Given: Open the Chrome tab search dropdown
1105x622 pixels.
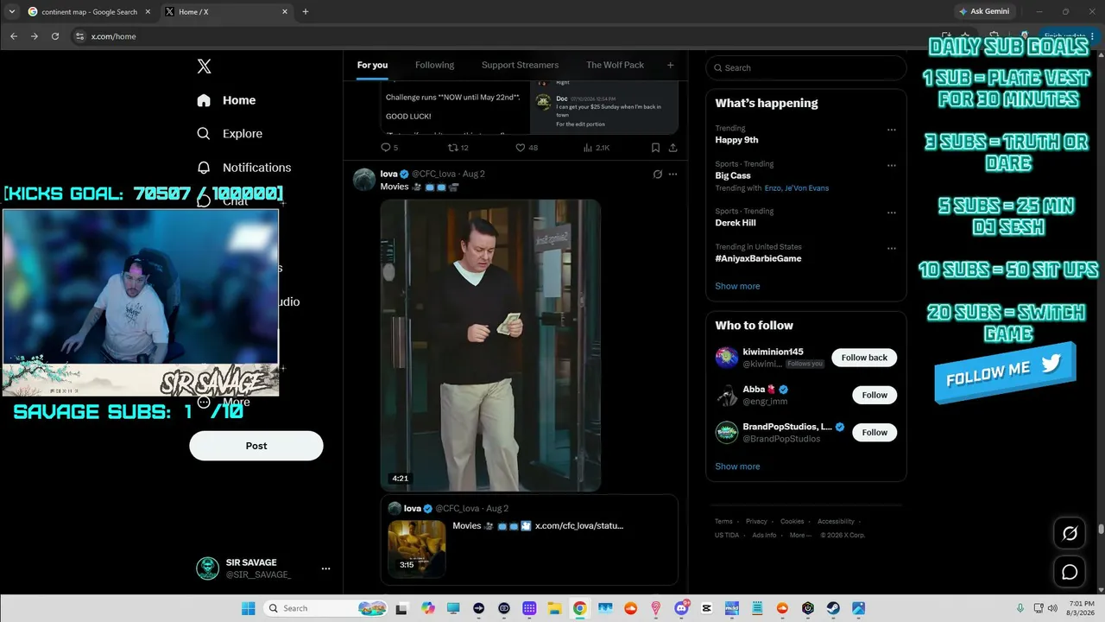Looking at the screenshot, I should (11, 12).
